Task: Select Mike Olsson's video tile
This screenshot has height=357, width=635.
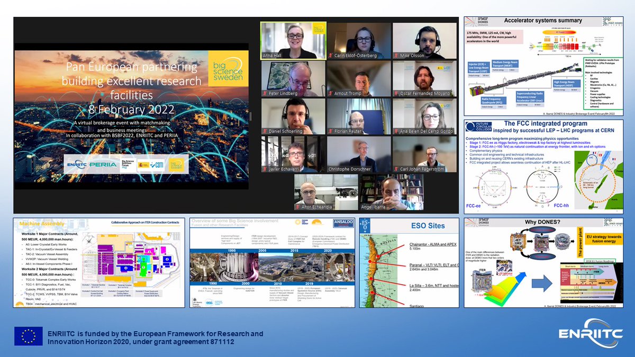Action: point(424,40)
